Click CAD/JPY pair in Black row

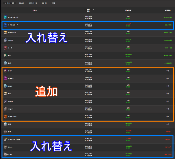click(x=89, y=146)
